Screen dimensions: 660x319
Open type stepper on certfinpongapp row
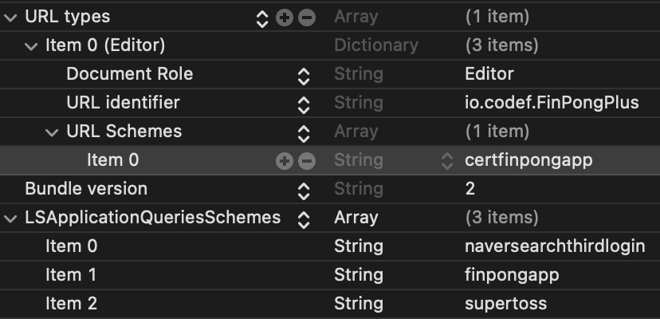coord(446,160)
